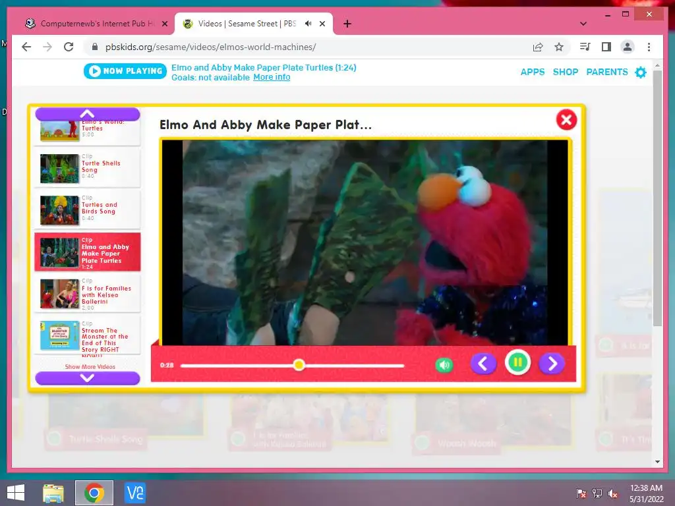Click the Chrome taskbar icon
675x506 pixels.
94,493
